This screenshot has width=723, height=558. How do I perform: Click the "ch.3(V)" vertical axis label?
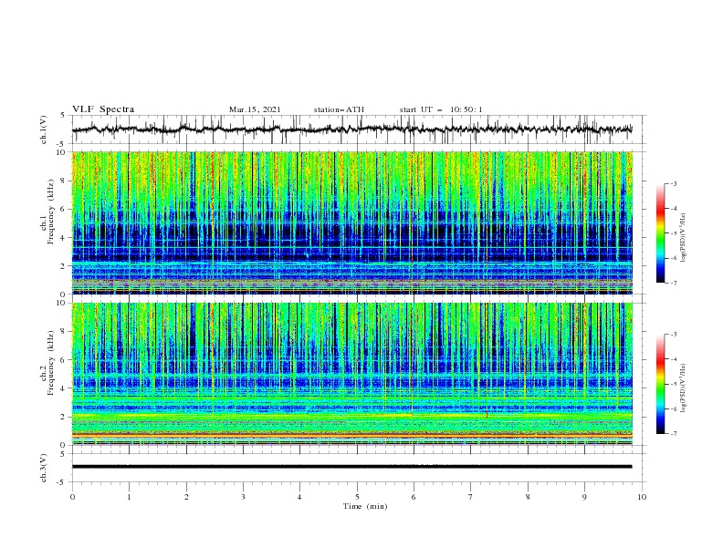coord(44,468)
